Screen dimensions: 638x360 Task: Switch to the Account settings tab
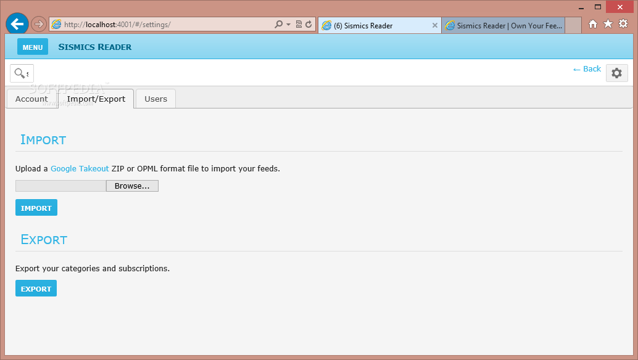point(31,99)
